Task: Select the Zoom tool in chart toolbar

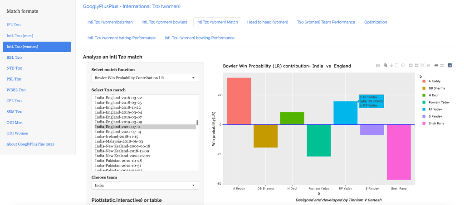Action: coord(385,66)
